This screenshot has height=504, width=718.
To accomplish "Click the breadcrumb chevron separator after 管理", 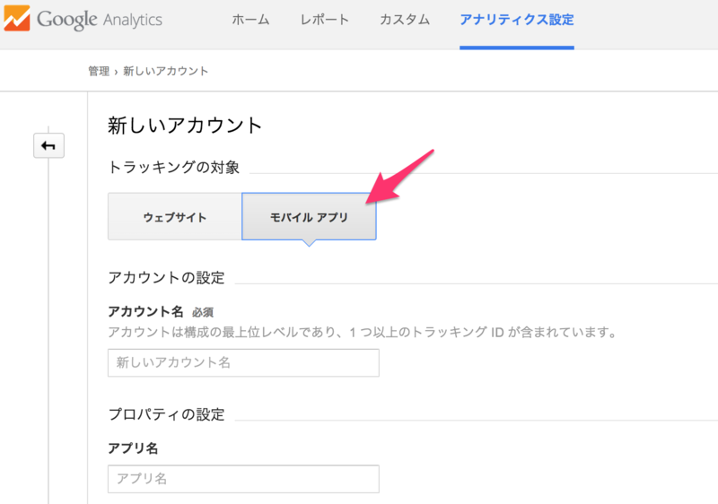I will coord(116,71).
